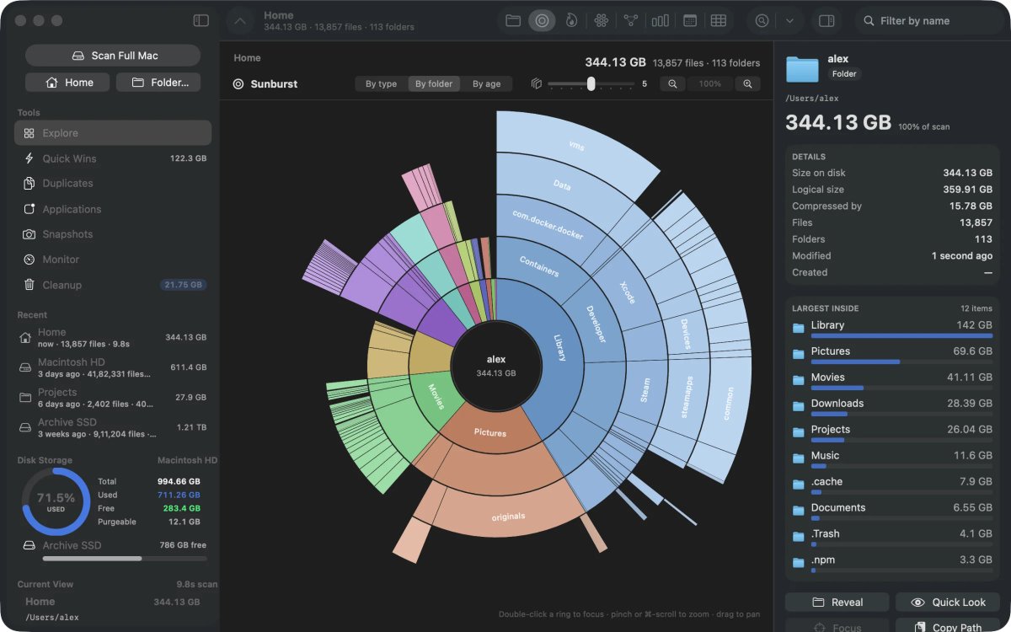Click the 71.5% used disk ring

coord(56,502)
